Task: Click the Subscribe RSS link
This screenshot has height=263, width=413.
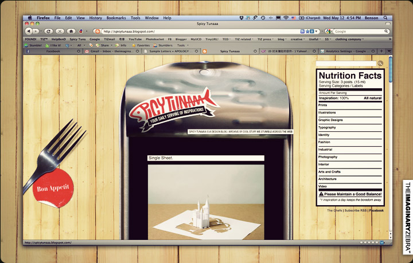Action: pos(356,210)
